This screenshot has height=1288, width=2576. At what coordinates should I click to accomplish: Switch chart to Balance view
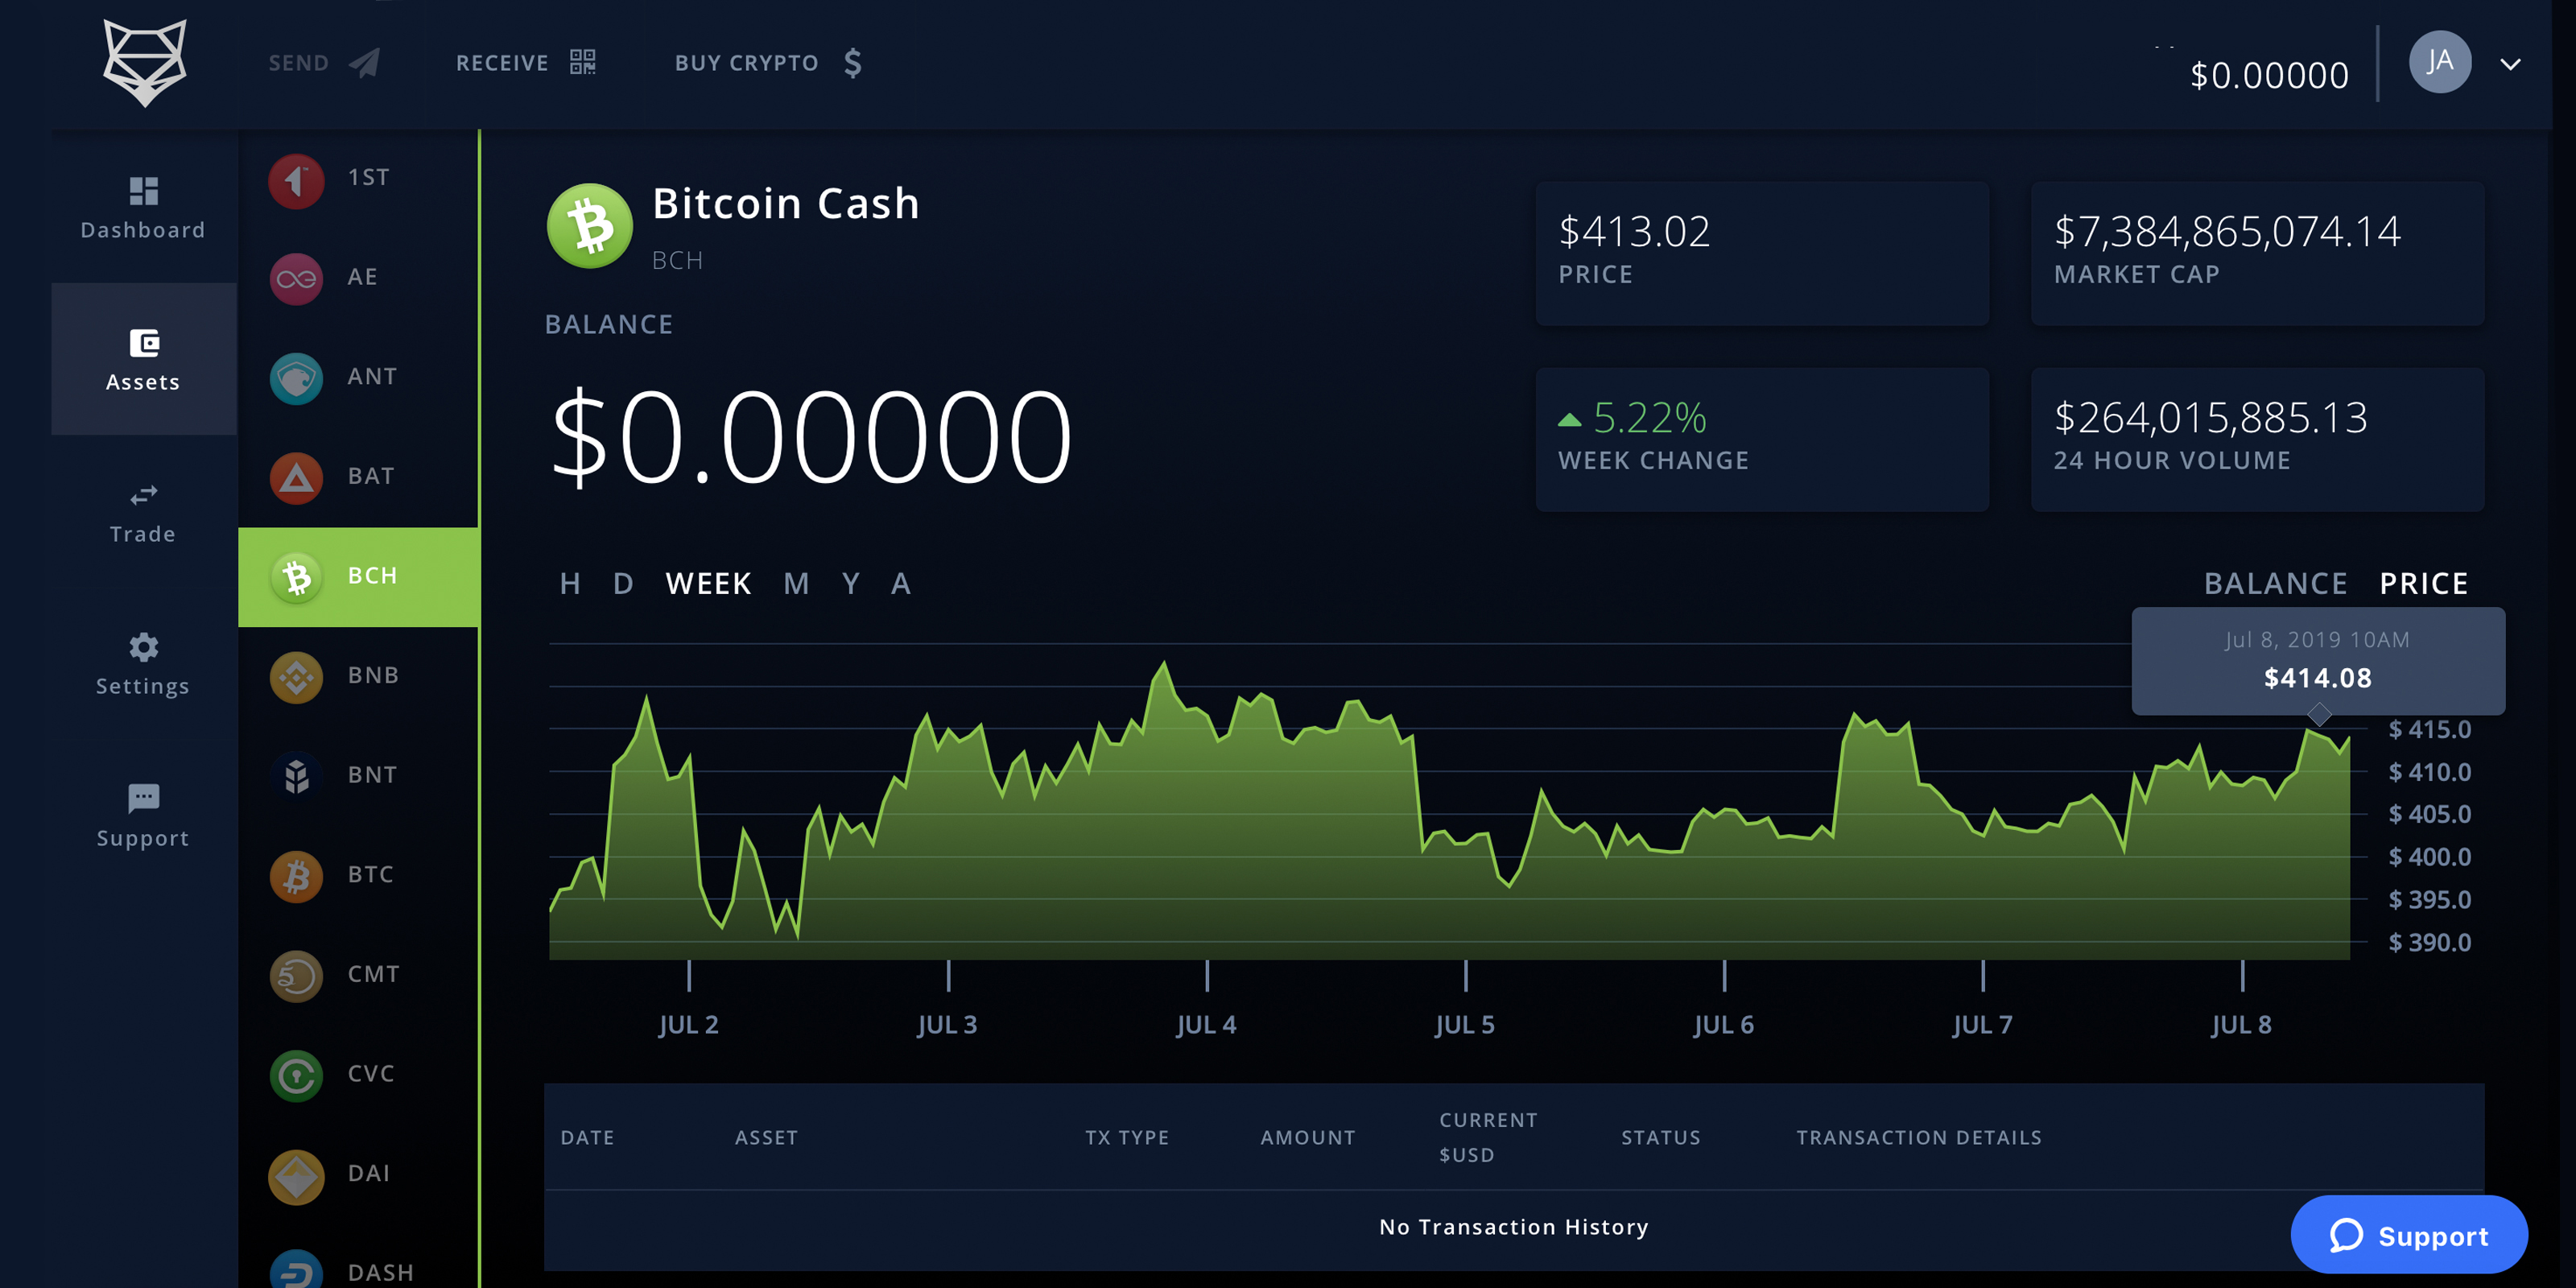tap(2275, 583)
